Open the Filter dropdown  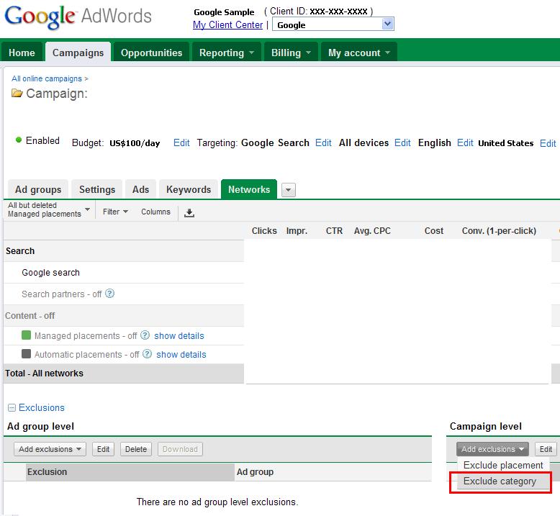click(115, 212)
